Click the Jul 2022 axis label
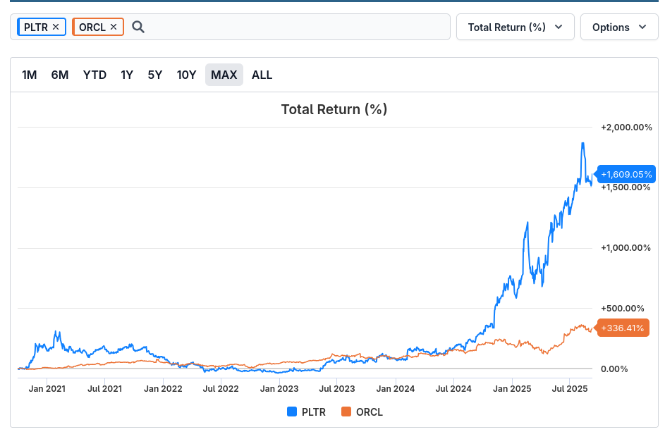The height and width of the screenshot is (439, 665). point(221,388)
